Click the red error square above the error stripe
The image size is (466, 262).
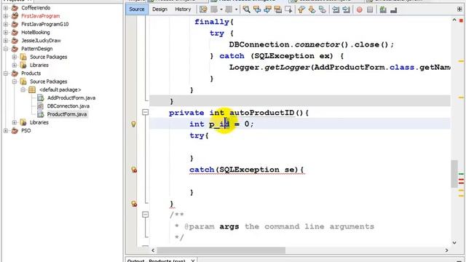(x=461, y=20)
